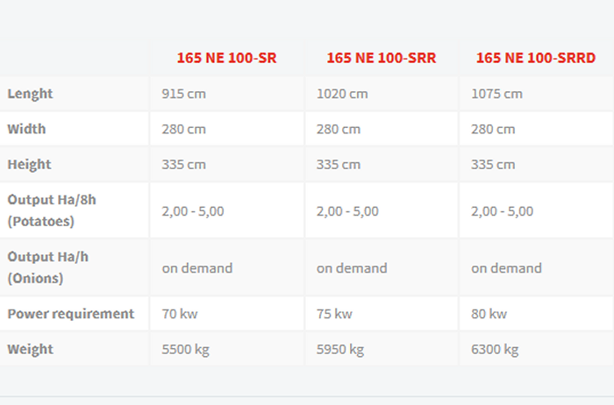Click the 1075 cm length cell
Viewport: 614px width, 405px height.
click(496, 94)
